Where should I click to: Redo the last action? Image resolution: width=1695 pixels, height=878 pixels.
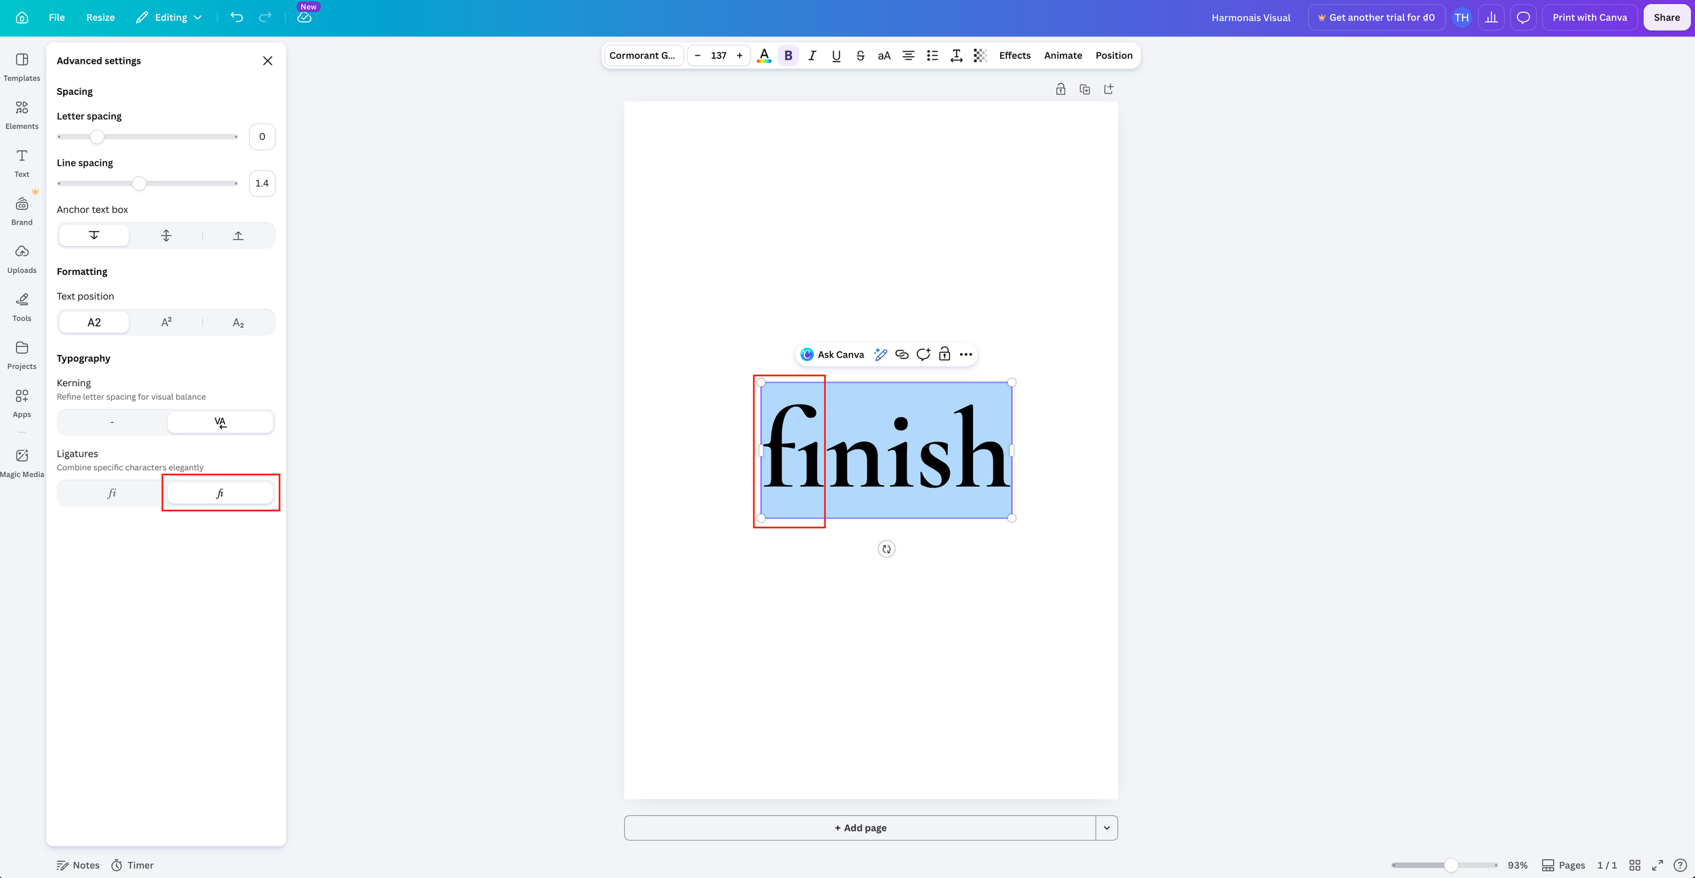click(x=265, y=18)
